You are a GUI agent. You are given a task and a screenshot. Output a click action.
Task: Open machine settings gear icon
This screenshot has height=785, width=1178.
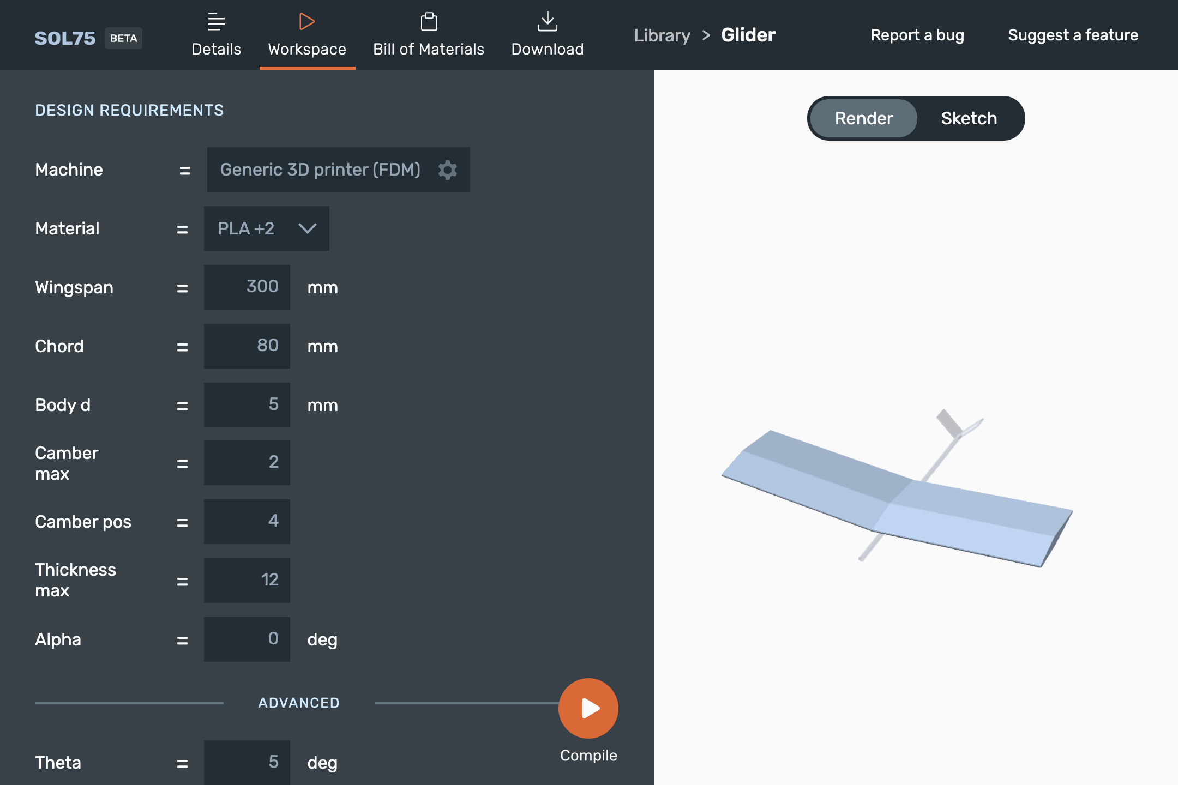click(x=448, y=170)
